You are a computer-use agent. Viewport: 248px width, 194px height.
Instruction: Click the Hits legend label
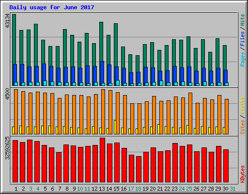click(x=243, y=20)
